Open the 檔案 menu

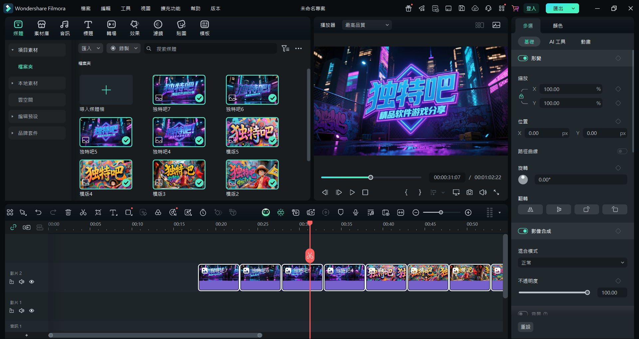(x=86, y=8)
